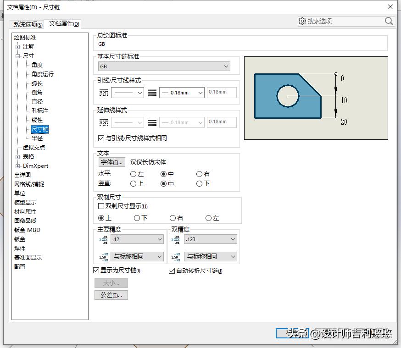Open the 字体 dialog

[x=111, y=162]
